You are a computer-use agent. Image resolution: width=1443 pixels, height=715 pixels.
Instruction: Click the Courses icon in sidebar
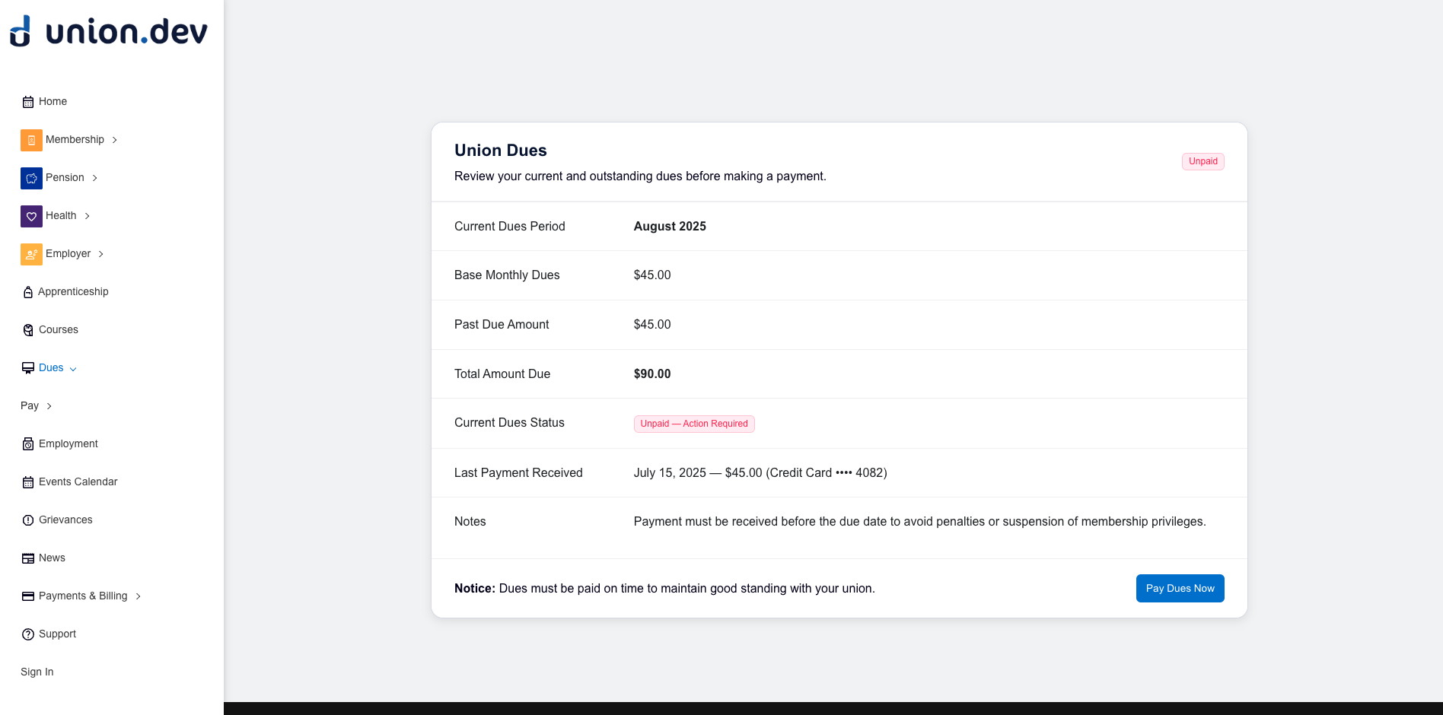28,330
